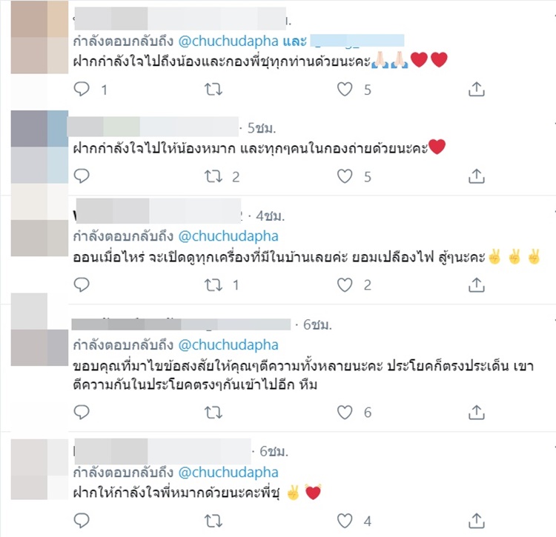Like the tweet posted 5ชม. ago

[345, 176]
